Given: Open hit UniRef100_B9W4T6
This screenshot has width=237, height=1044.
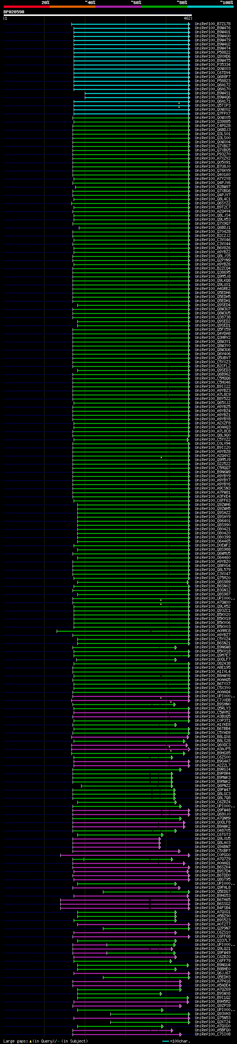Looking at the screenshot, I should 212,28.
